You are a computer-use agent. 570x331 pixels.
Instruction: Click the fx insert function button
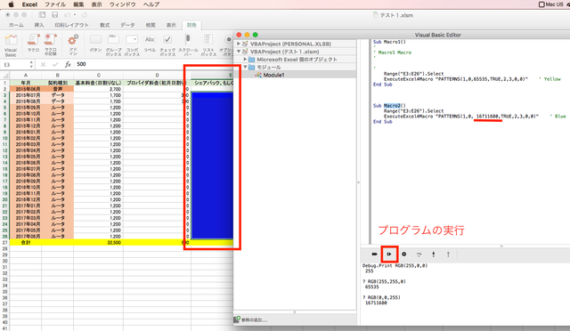(68, 64)
